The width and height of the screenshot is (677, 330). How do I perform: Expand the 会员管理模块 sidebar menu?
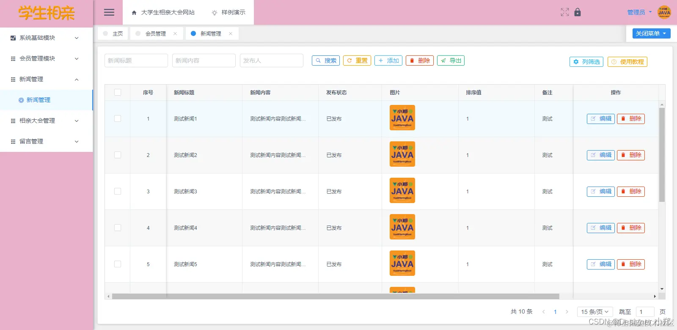pos(46,58)
